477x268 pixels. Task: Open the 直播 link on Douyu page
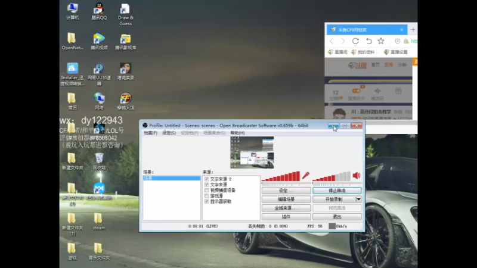tap(389, 65)
